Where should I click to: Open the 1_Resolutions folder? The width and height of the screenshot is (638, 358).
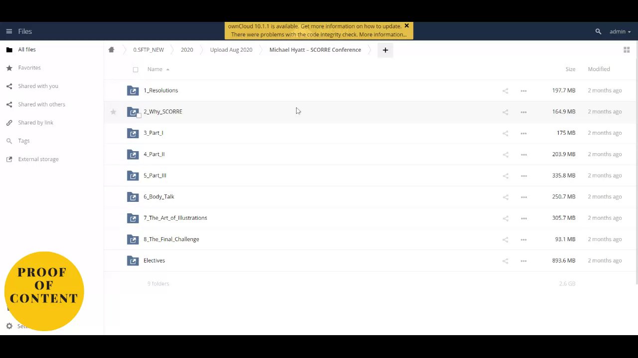(160, 90)
